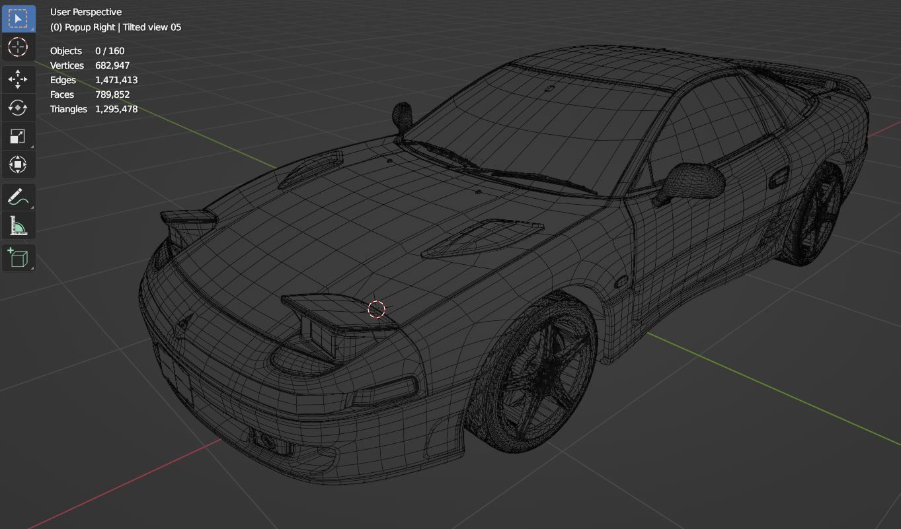Image resolution: width=901 pixels, height=529 pixels.
Task: Select the Annotate pencil tool
Action: [x=18, y=197]
